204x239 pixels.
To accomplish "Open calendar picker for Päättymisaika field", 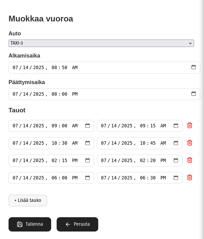I will [x=193, y=94].
